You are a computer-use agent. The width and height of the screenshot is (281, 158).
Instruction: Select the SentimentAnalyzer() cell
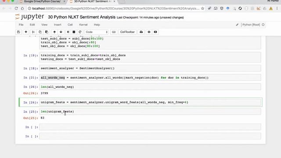click(x=150, y=68)
